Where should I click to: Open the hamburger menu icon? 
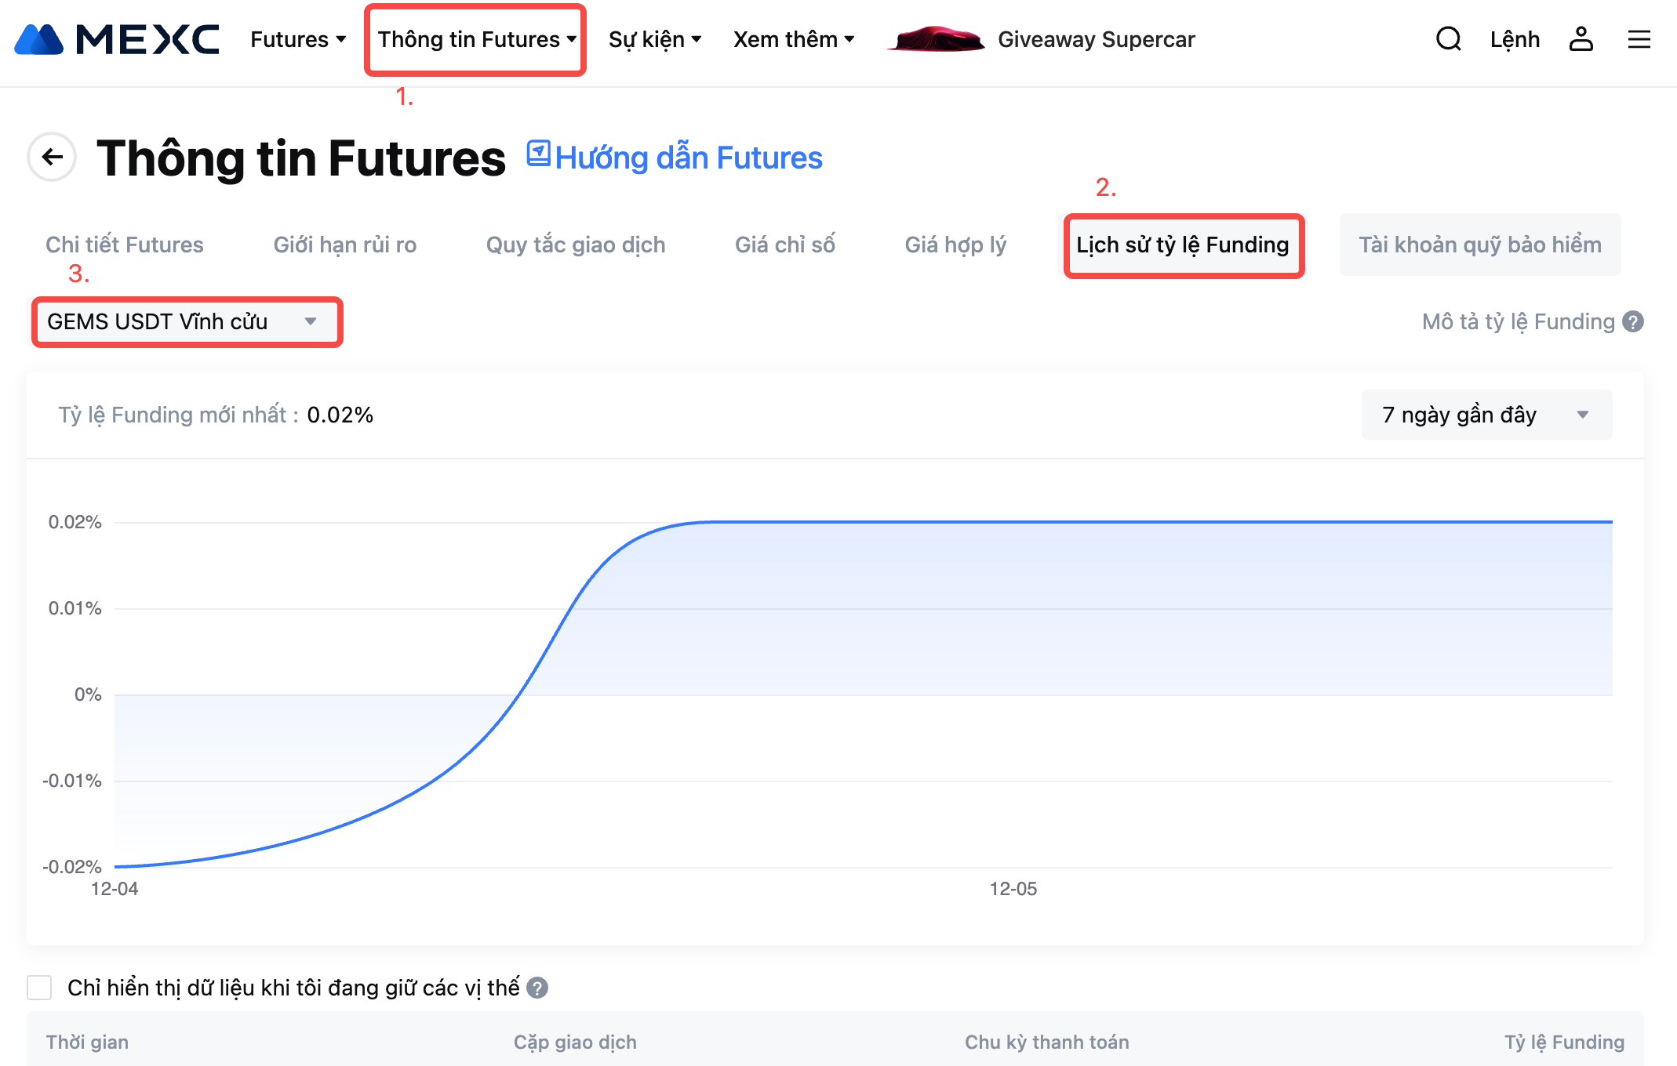(1639, 39)
